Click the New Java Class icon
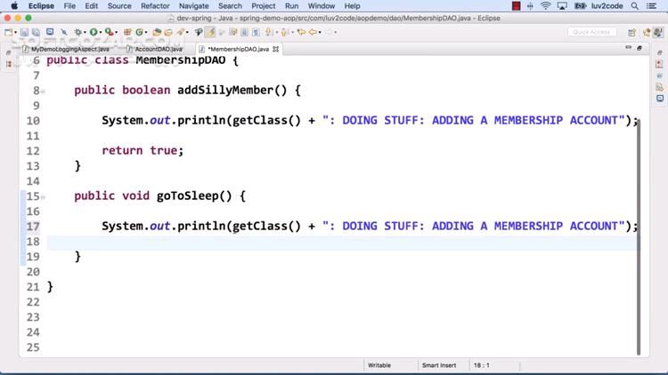This screenshot has width=668, height=375. (141, 33)
